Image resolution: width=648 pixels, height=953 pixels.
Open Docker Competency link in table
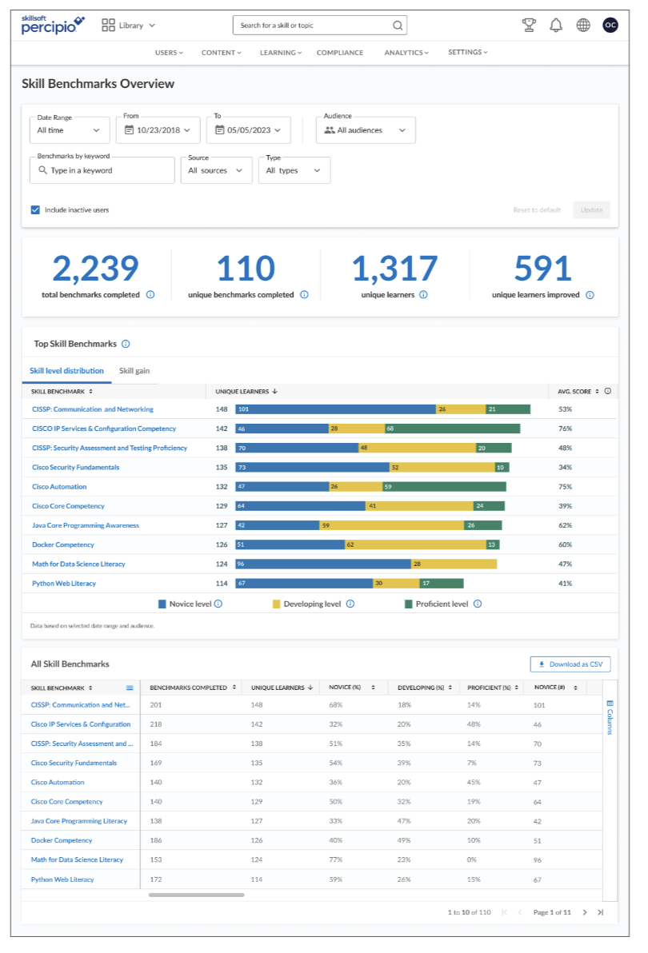(62, 840)
